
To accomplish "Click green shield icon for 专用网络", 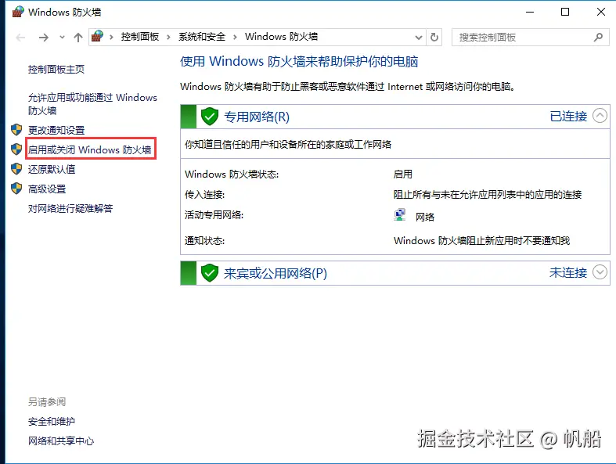I will [x=210, y=117].
